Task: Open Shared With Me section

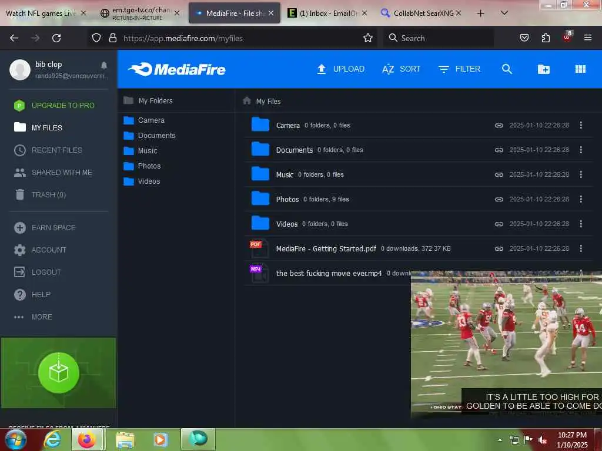Action: pyautogui.click(x=53, y=173)
